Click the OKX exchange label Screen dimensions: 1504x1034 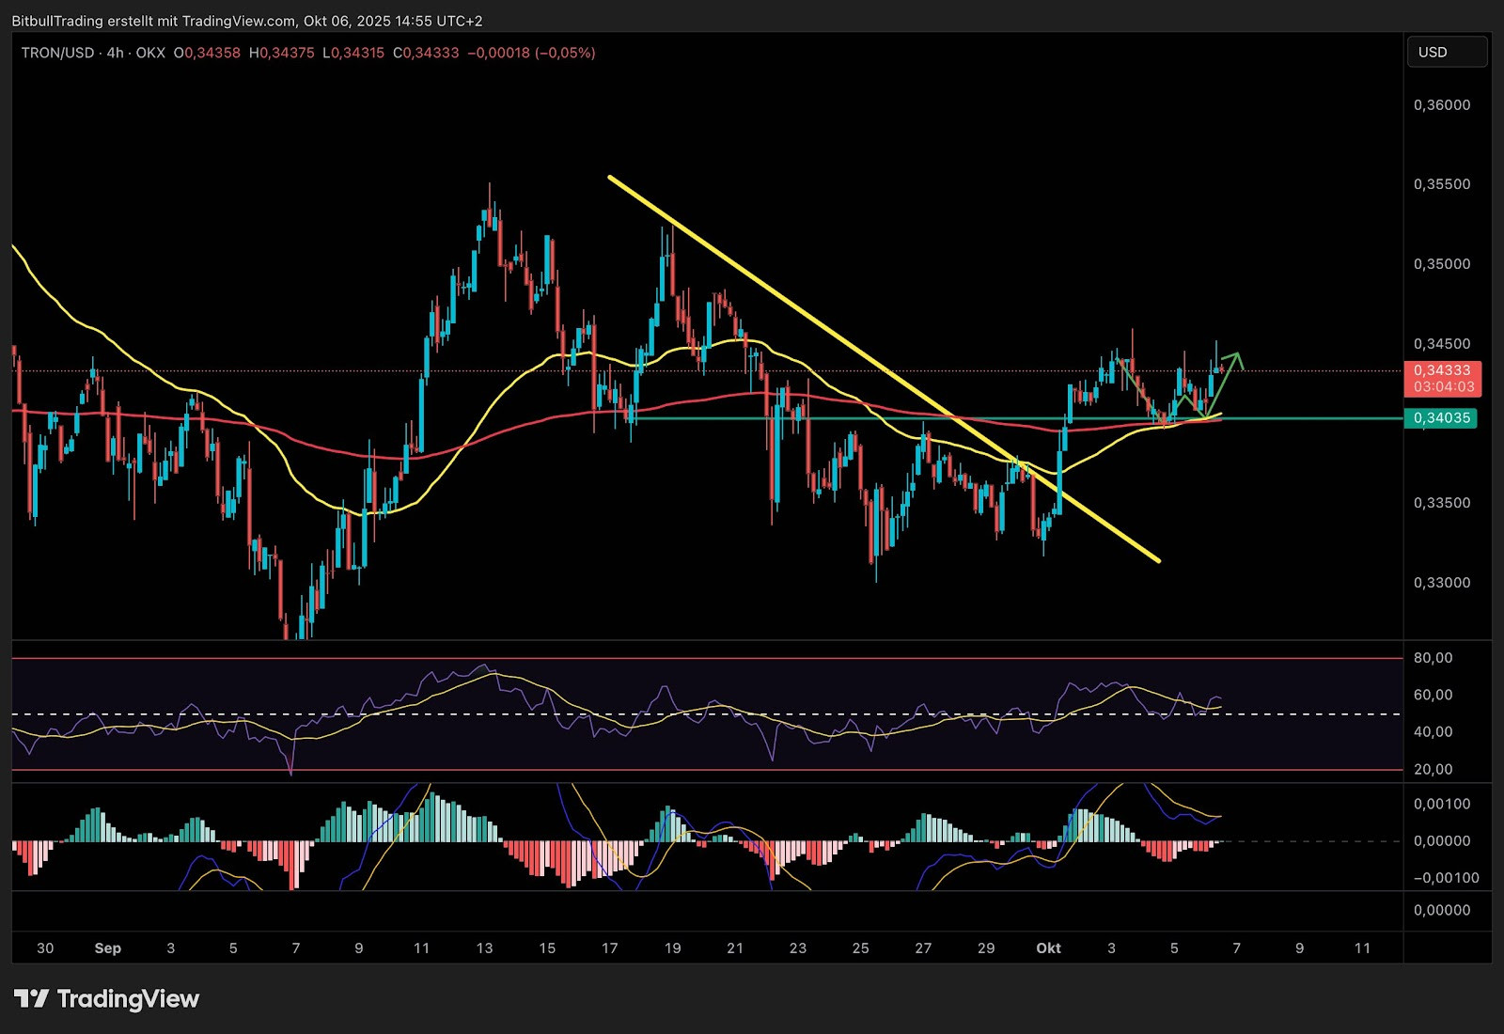point(150,53)
